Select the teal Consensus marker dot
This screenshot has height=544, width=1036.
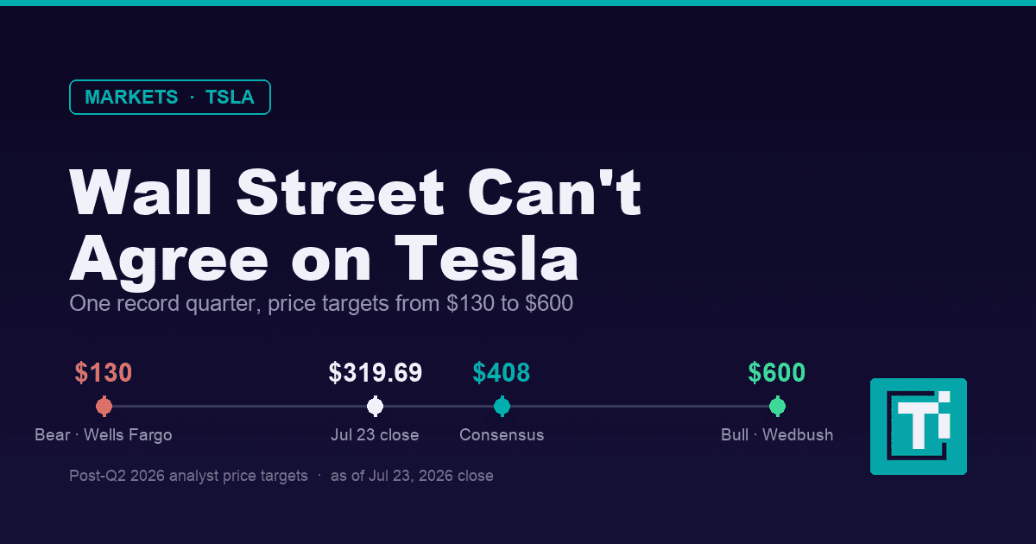502,406
